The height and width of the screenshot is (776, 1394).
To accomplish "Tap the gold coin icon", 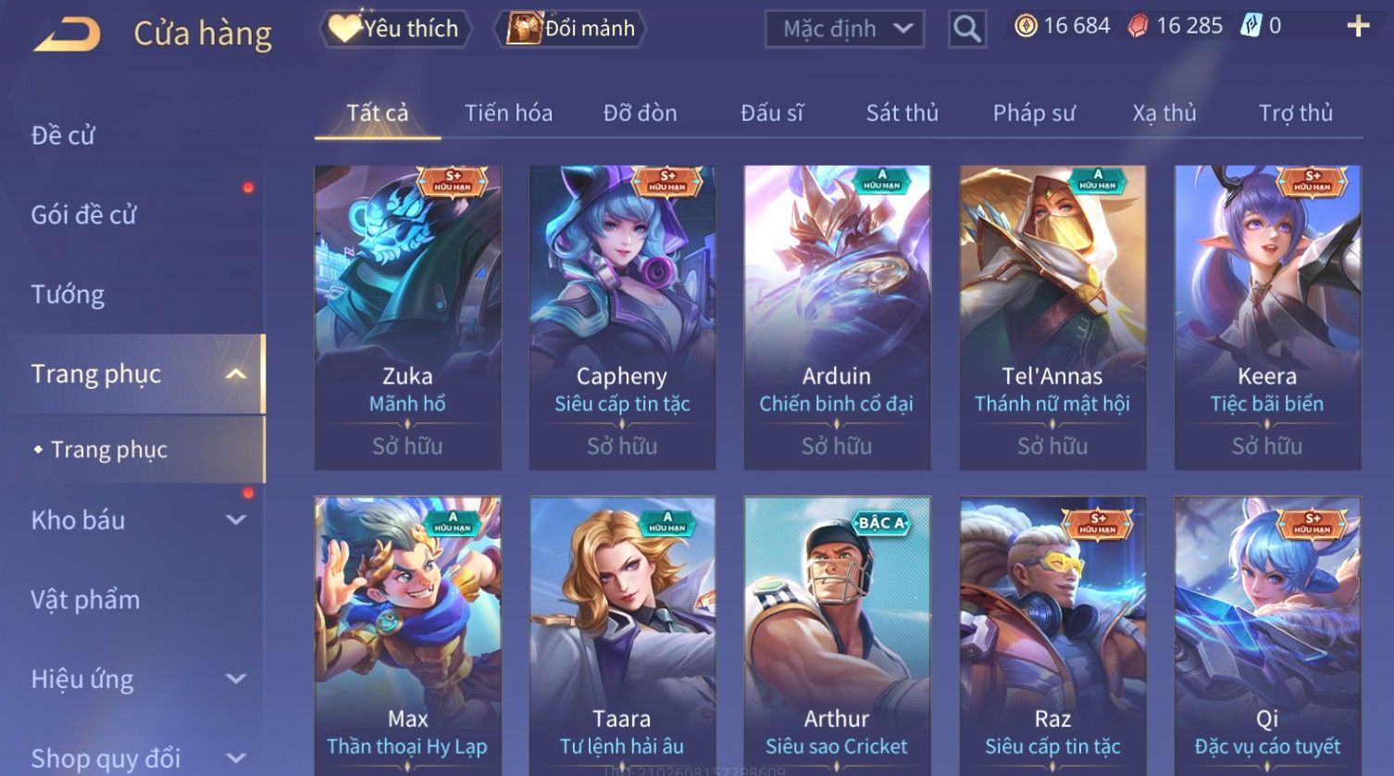I will click(1026, 26).
